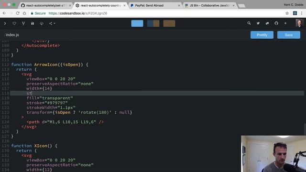
Task: Create a new sandbox with the plus icon
Action: pyautogui.click(x=285, y=23)
